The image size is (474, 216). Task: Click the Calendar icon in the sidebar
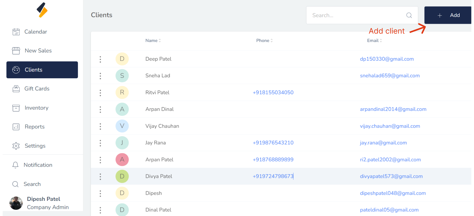pos(16,32)
